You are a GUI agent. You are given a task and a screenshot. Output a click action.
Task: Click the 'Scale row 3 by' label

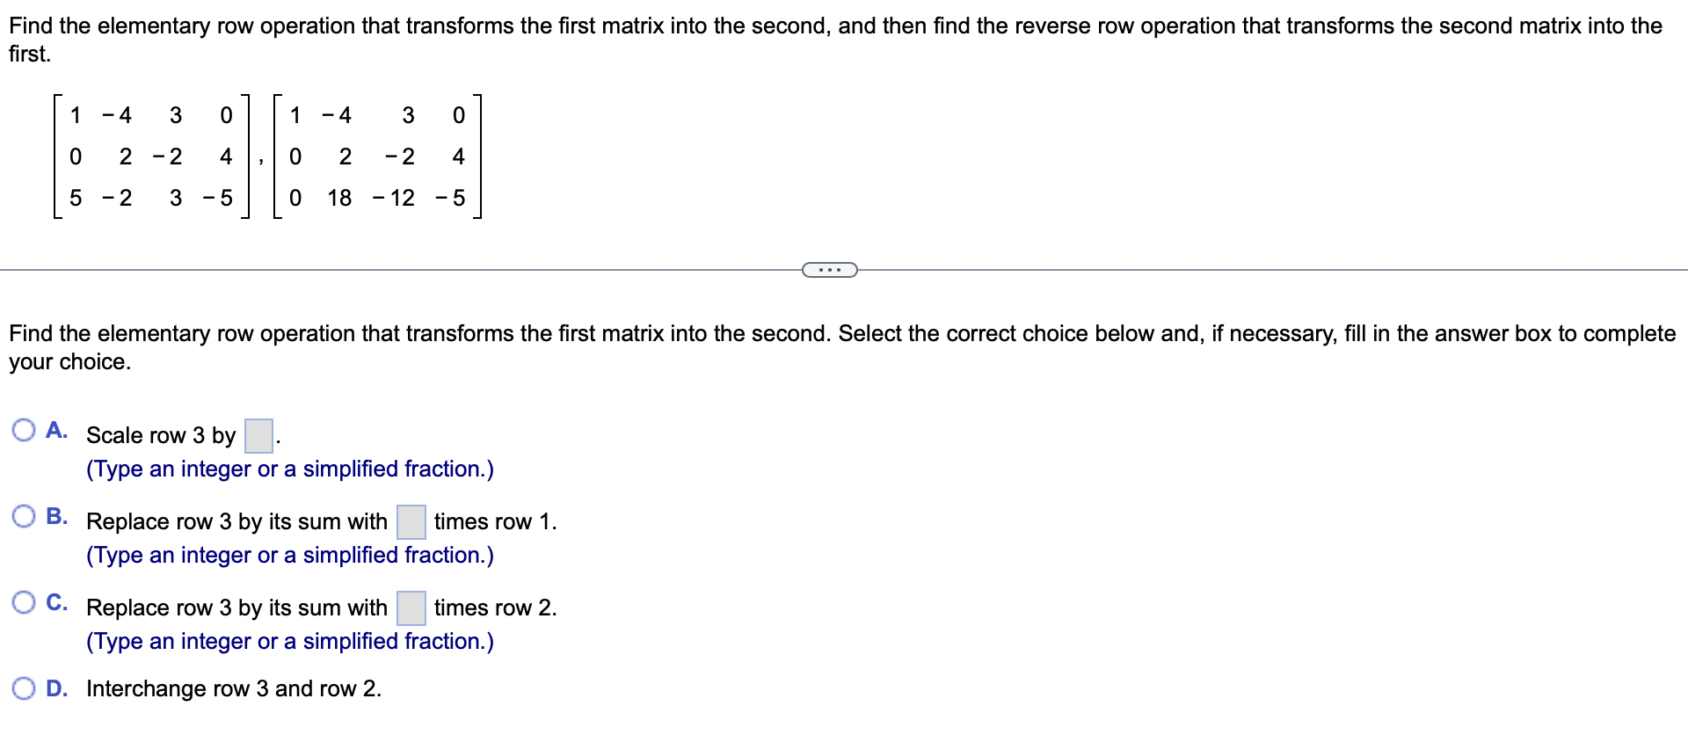click(x=158, y=434)
